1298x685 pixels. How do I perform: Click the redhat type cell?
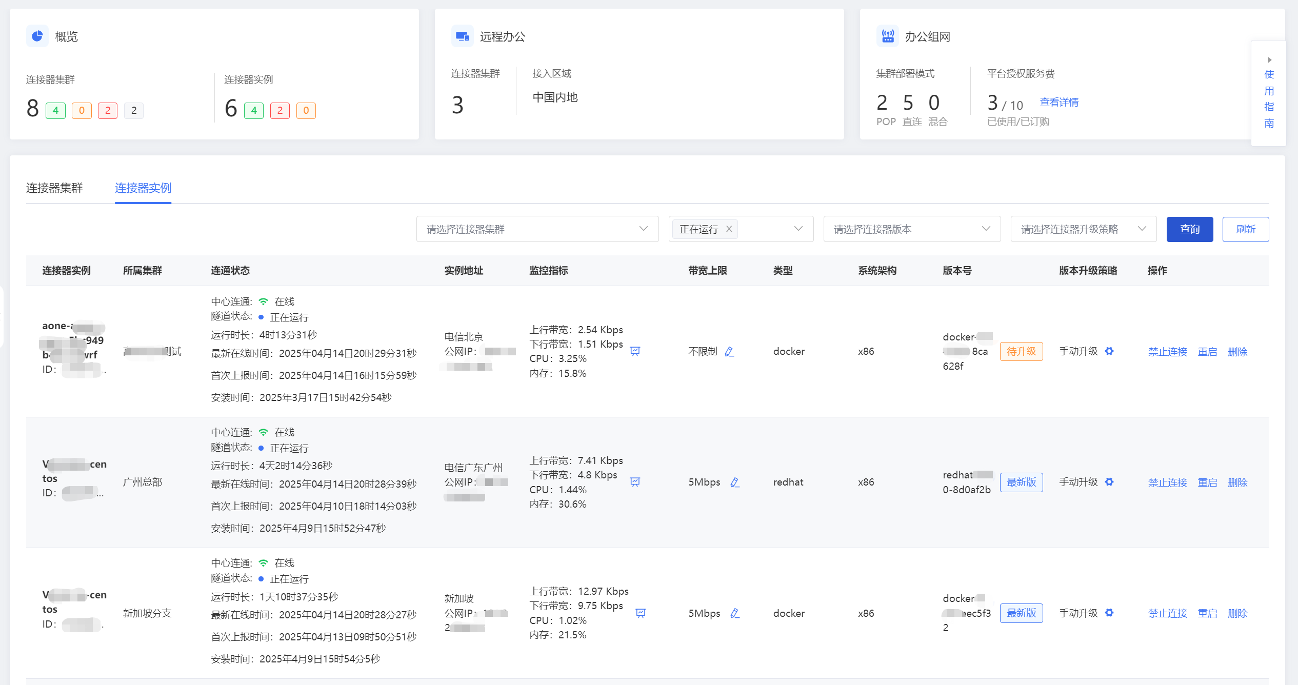(x=788, y=482)
